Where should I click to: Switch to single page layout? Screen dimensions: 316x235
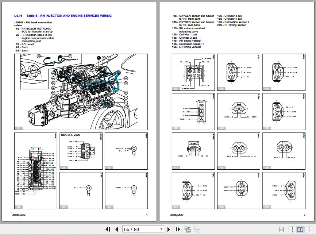(x=281, y=229)
